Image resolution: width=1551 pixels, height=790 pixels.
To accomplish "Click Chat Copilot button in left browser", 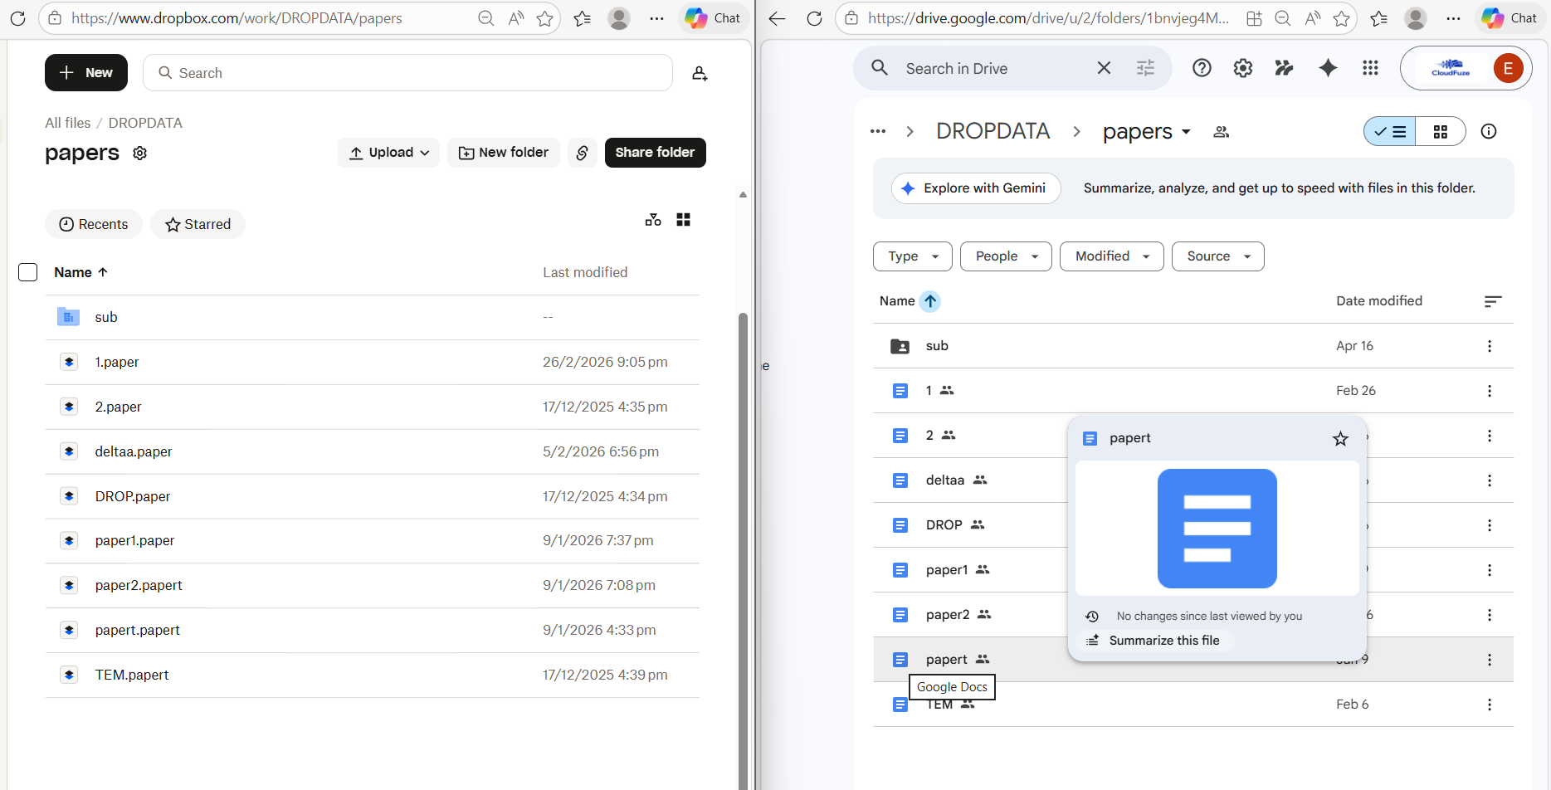I will (714, 18).
